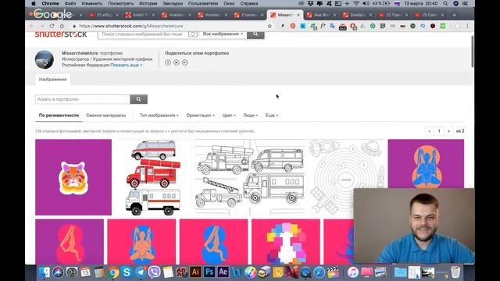Share the portfolio on Twitter
This screenshot has width=500, height=281.
coord(177,62)
